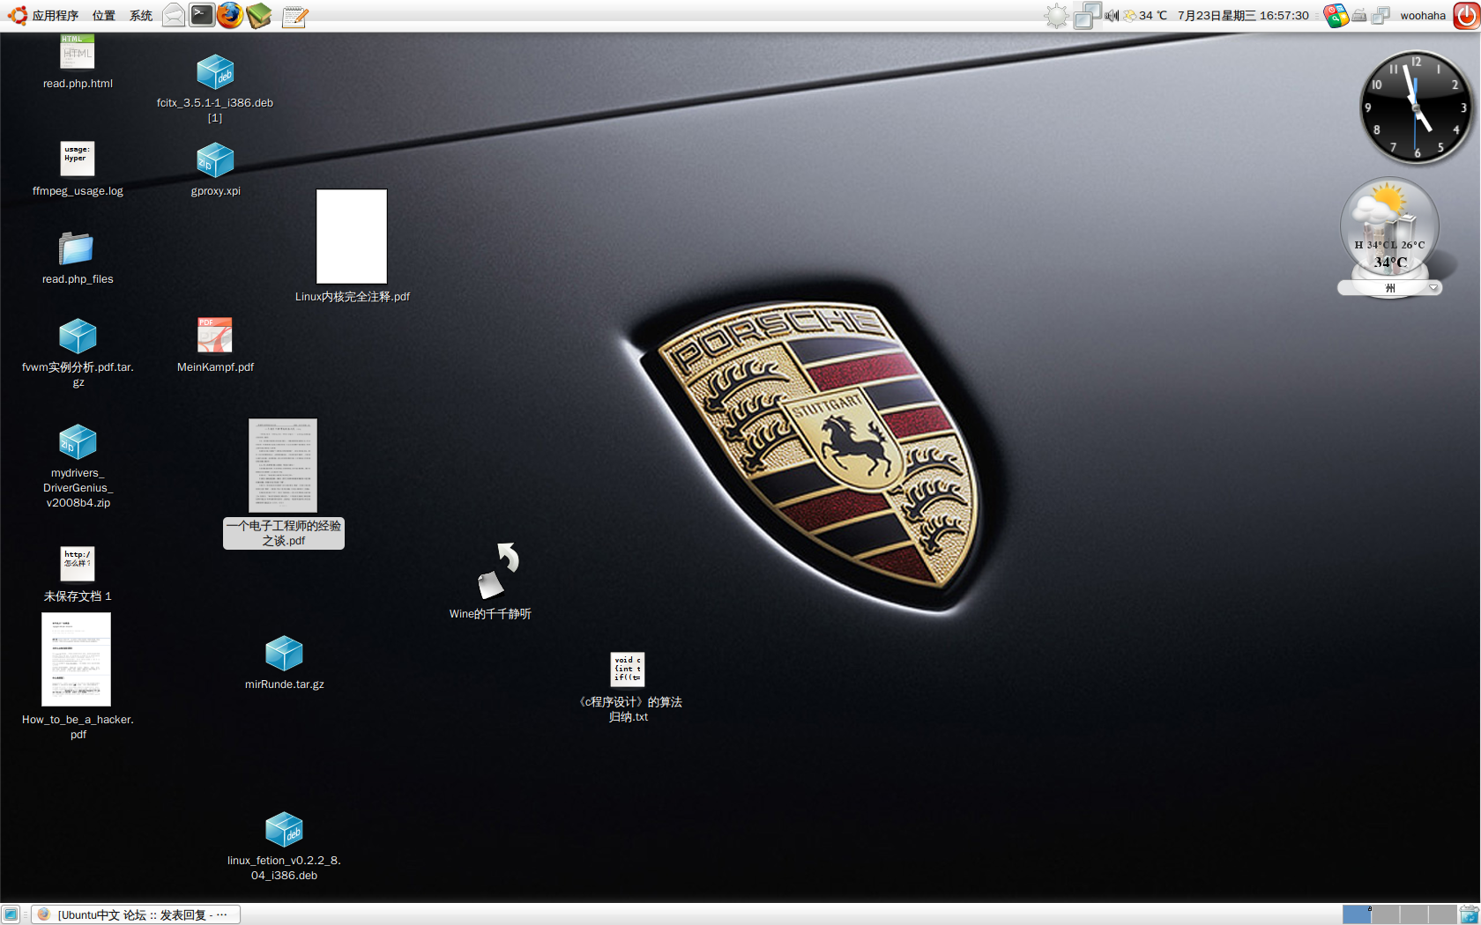Viewport: 1481px width, 925px height.
Task: Select the read.php_files folder
Action: click(x=76, y=248)
